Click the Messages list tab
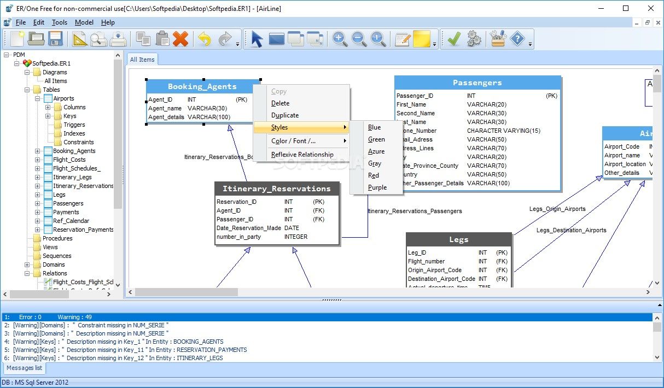Viewport: 664px width, 388px height. [24, 368]
